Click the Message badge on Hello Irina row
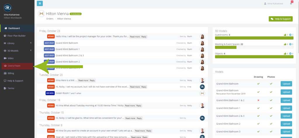Viewport: 299px width, 138px height. [51, 36]
